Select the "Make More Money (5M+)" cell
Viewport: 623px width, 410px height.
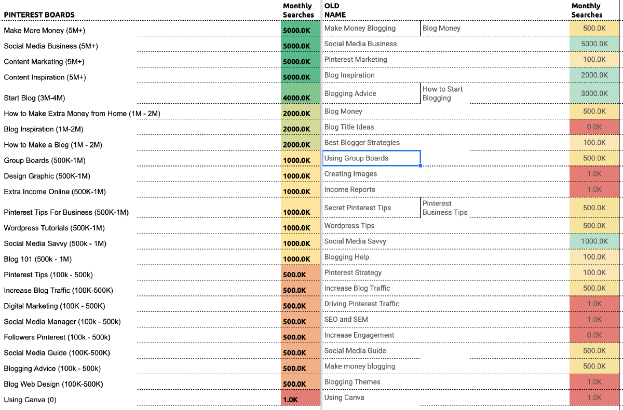coord(45,31)
